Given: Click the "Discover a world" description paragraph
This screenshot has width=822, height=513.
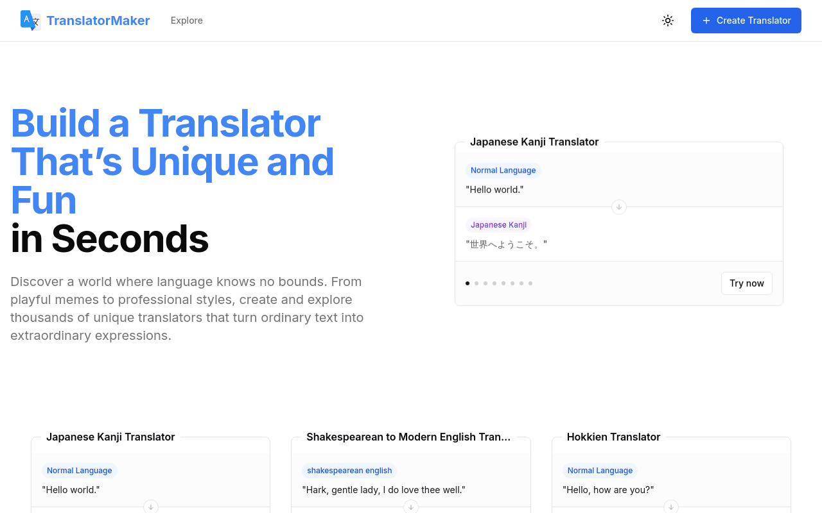Looking at the screenshot, I should (188, 308).
